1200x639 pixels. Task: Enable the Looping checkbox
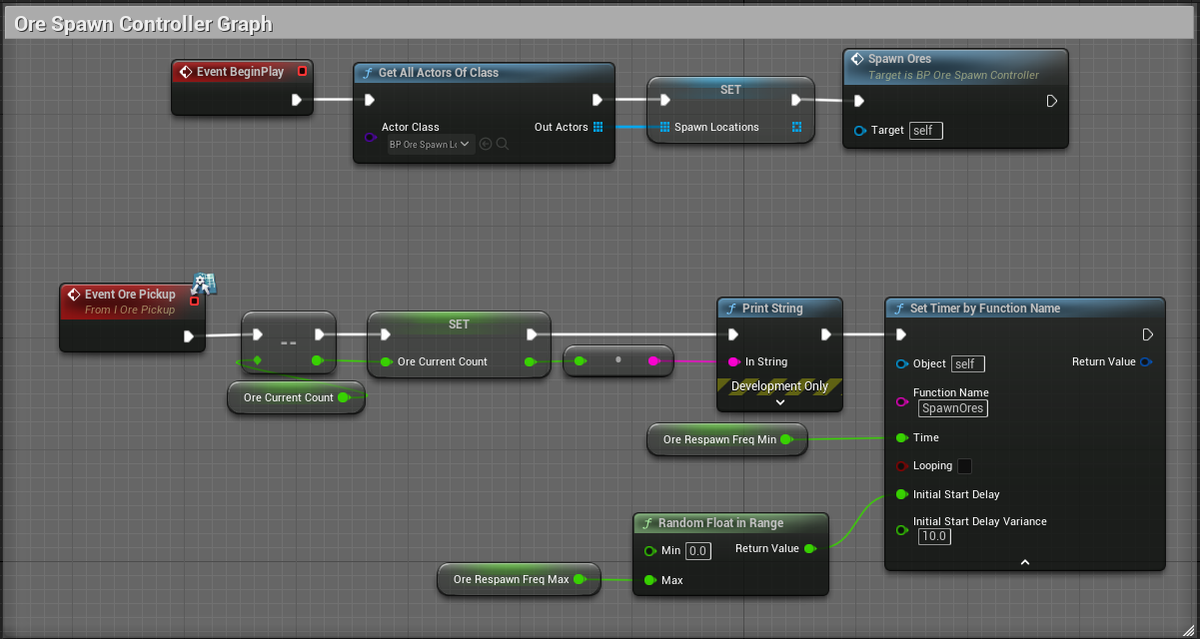pyautogui.click(x=964, y=466)
